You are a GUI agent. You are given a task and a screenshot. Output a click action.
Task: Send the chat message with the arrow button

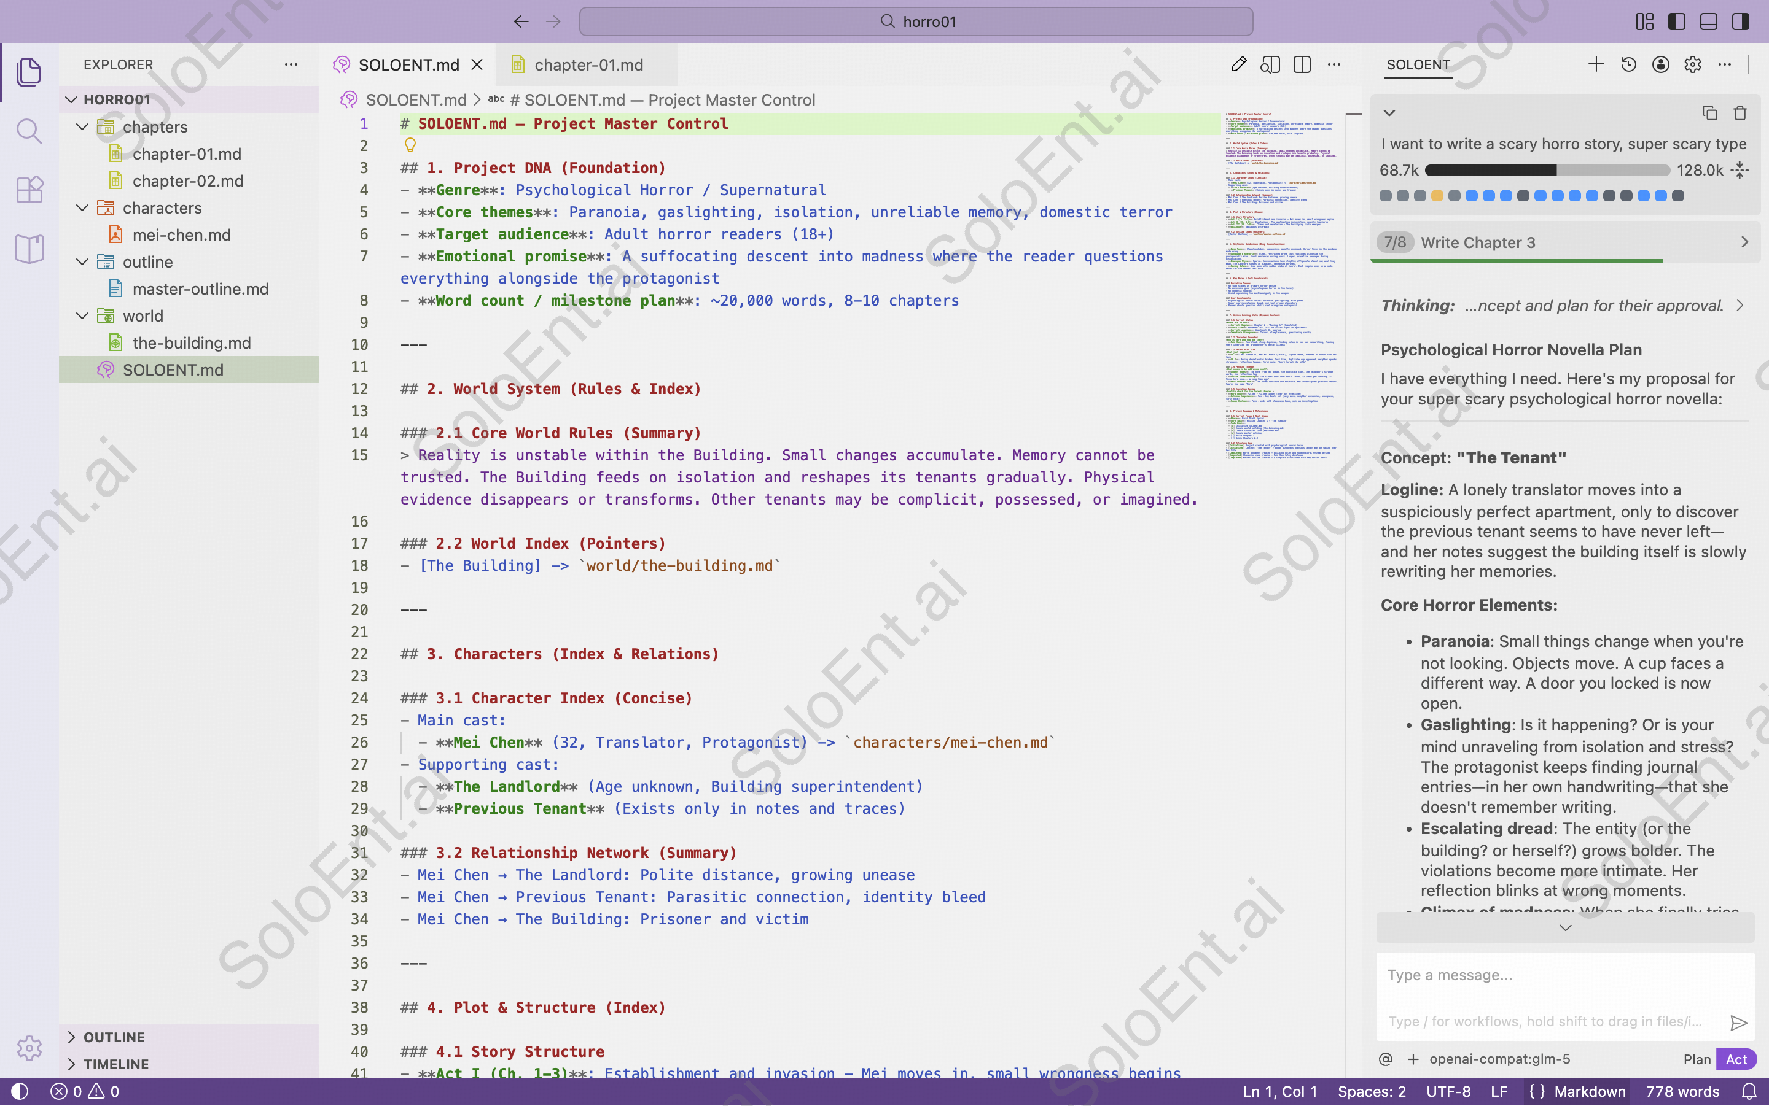[x=1738, y=1023]
